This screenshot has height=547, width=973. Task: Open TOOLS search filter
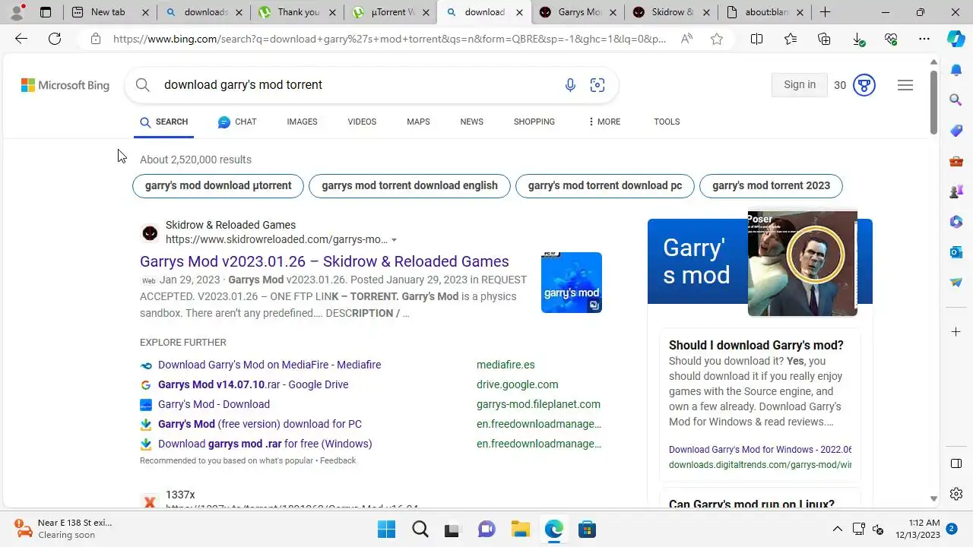pyautogui.click(x=667, y=122)
